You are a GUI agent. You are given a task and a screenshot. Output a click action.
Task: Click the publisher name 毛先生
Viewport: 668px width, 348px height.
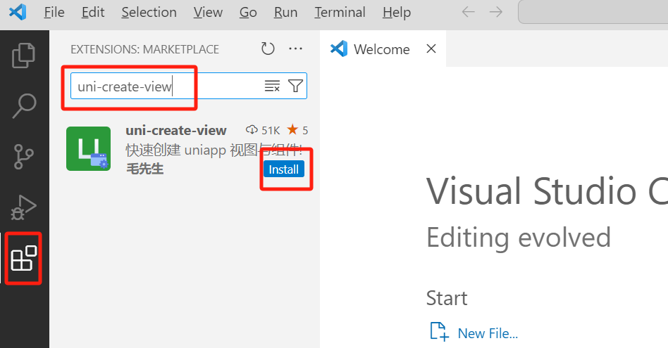(x=145, y=169)
